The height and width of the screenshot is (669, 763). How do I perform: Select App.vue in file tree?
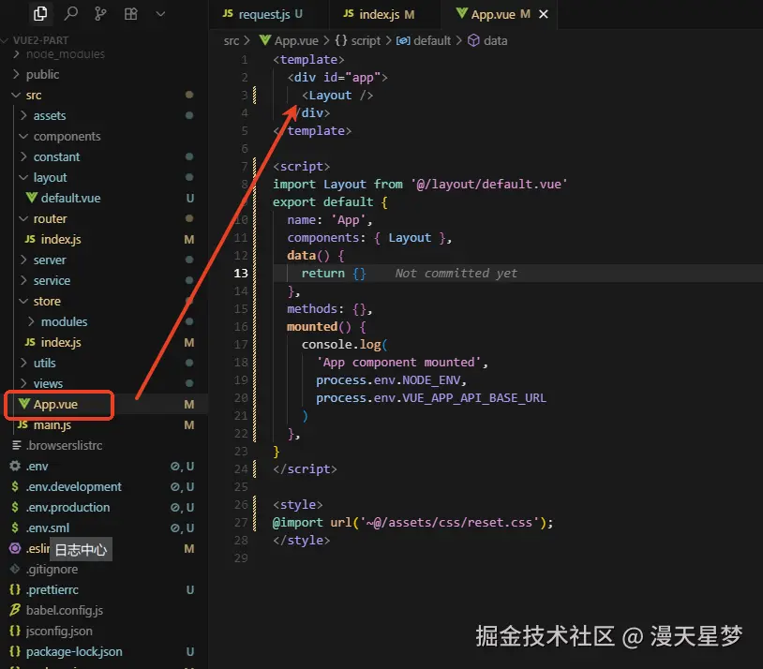pyautogui.click(x=55, y=405)
